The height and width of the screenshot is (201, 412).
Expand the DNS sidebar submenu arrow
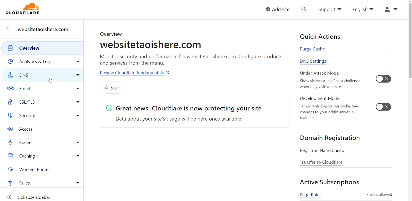(78, 75)
